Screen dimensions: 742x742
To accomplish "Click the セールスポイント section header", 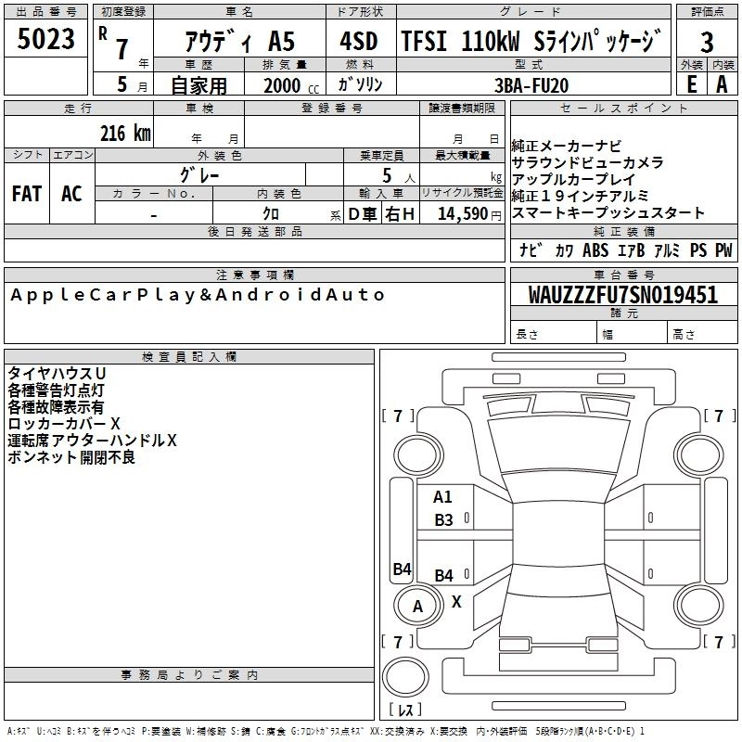I will (625, 109).
